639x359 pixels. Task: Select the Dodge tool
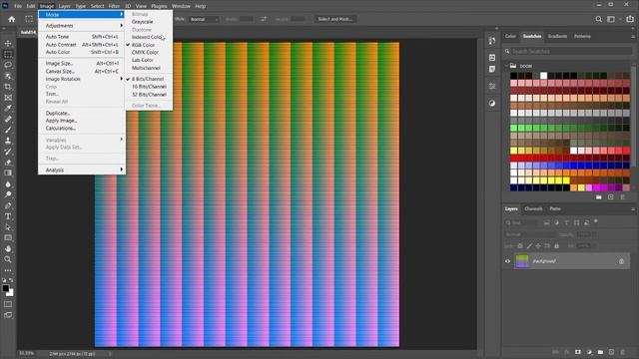click(x=8, y=194)
